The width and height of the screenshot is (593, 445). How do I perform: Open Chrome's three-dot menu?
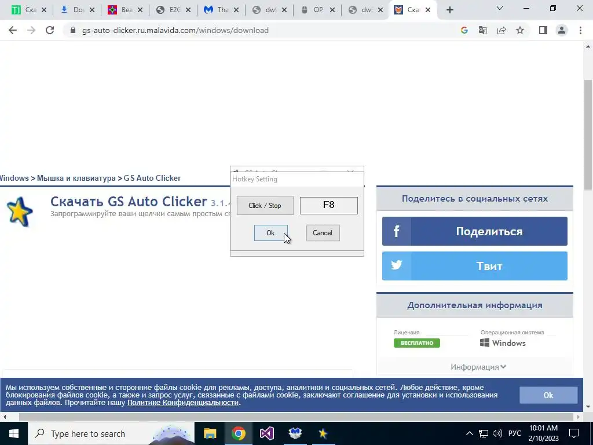pos(580,30)
